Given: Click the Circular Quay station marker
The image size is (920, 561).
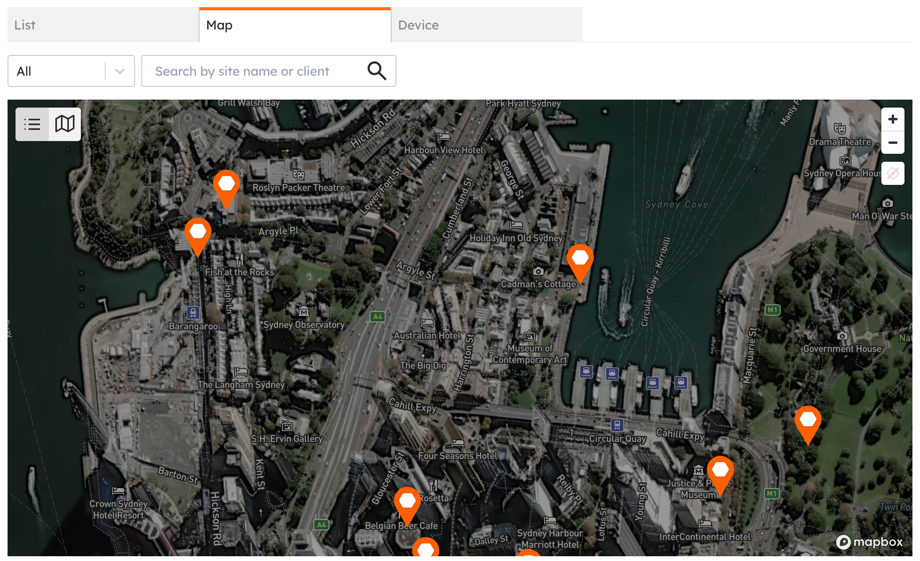Looking at the screenshot, I should coord(617,425).
